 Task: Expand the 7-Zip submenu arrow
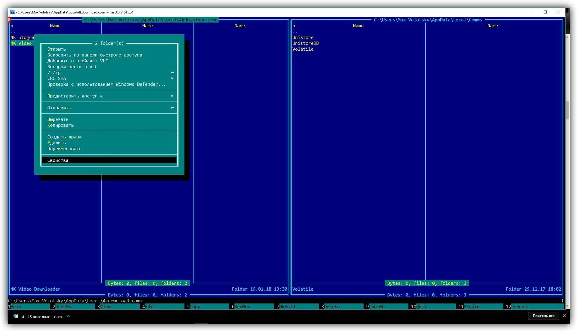tap(172, 73)
